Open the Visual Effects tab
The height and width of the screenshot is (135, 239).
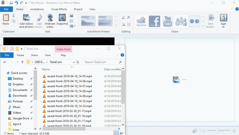point(59,9)
